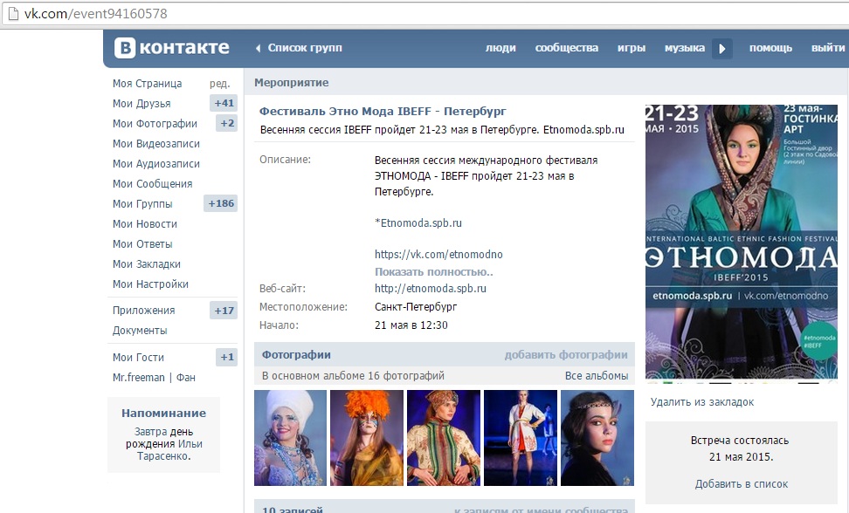Go back to Список групп

click(299, 48)
